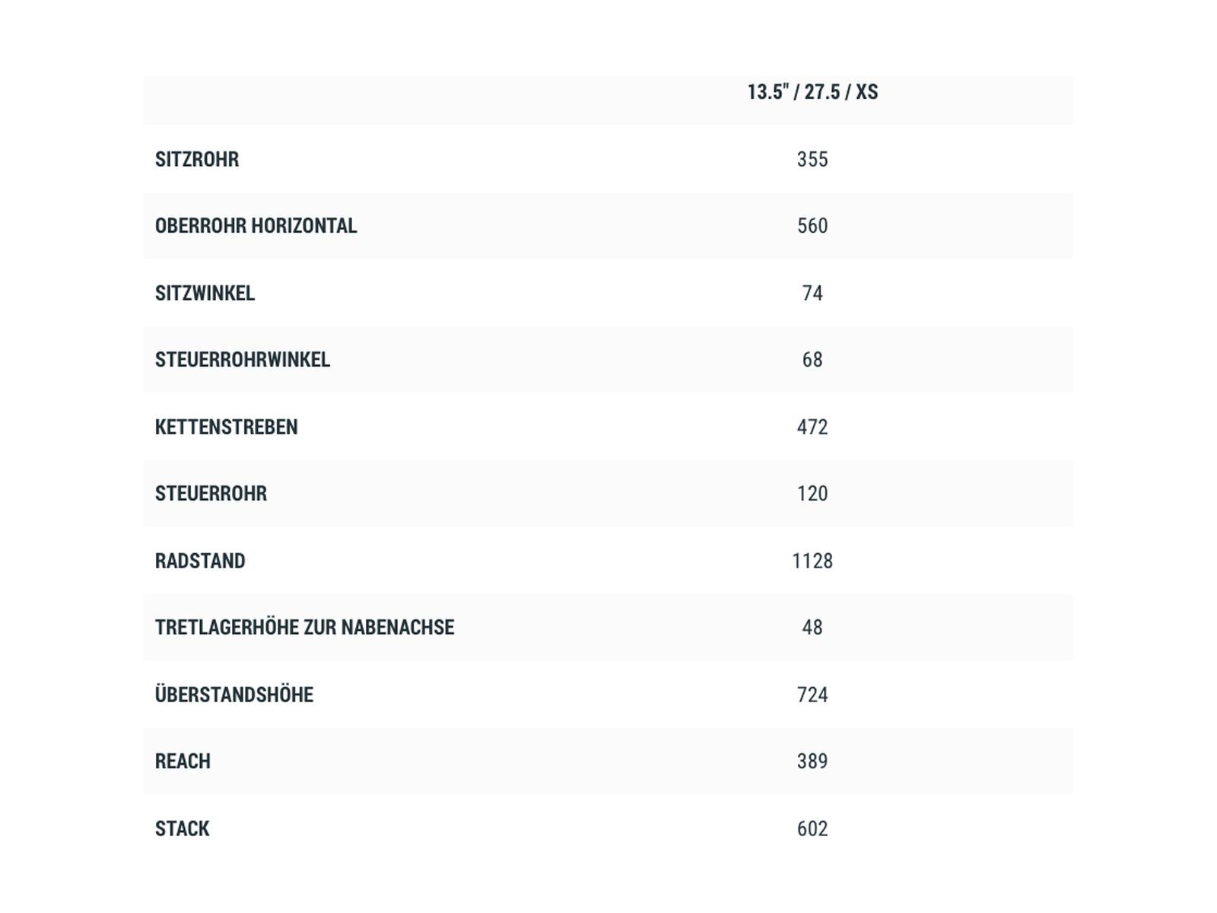
Task: Click the Radstand value 1128
Action: click(812, 561)
